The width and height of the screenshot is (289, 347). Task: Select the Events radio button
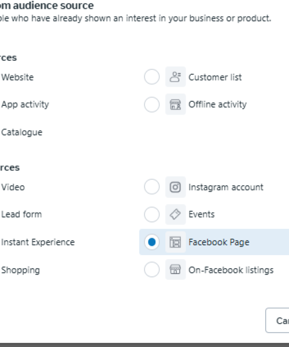pyautogui.click(x=151, y=214)
